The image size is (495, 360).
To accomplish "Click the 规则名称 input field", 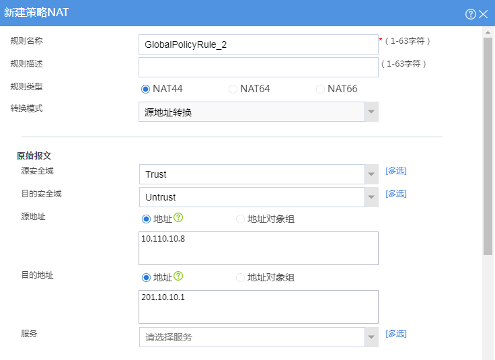I will pyautogui.click(x=258, y=44).
